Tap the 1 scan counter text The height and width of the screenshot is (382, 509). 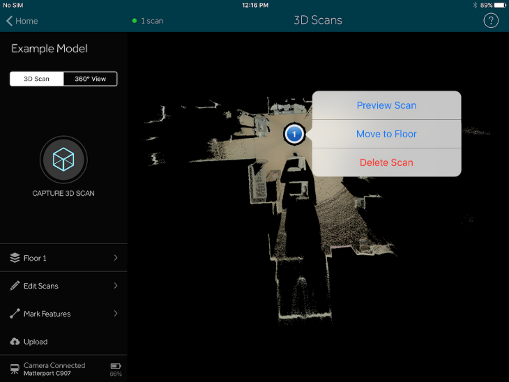coord(152,21)
